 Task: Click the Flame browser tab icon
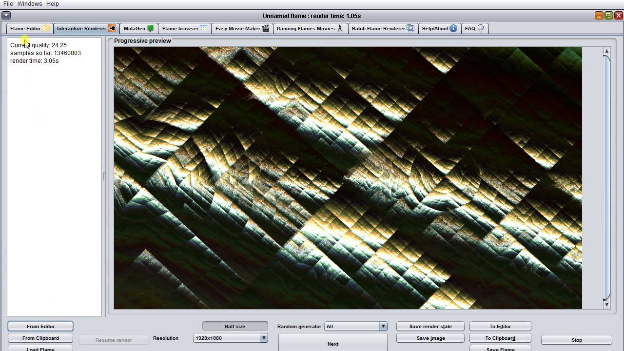[204, 28]
